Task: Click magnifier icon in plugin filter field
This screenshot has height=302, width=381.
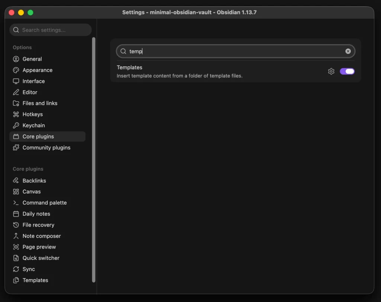Action: click(124, 51)
